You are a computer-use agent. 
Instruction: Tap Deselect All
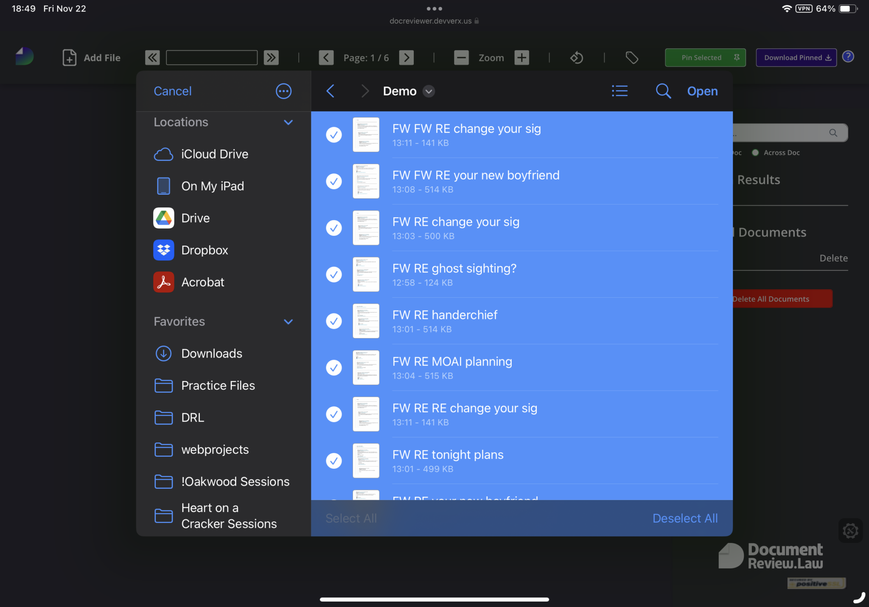pyautogui.click(x=685, y=518)
